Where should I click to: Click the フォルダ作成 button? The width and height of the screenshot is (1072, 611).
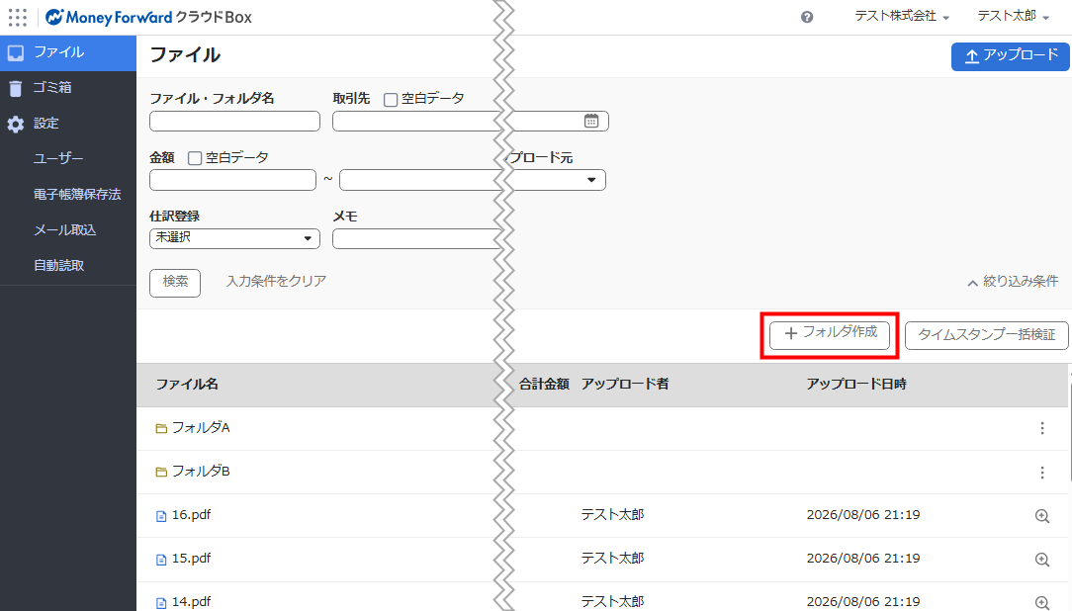tap(830, 334)
